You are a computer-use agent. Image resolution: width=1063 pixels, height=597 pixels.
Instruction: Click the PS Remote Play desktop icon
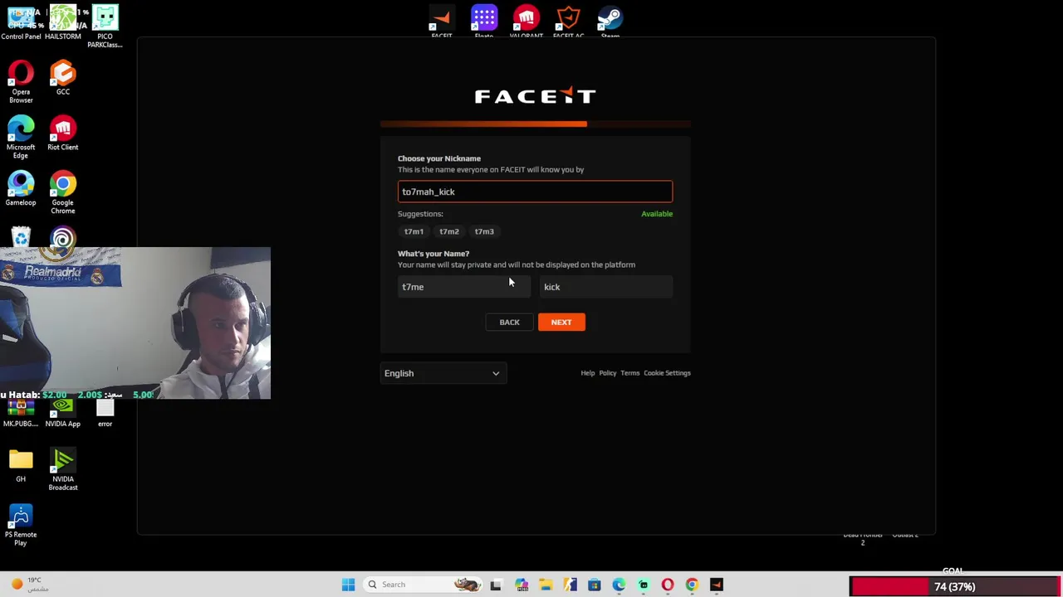(x=21, y=524)
